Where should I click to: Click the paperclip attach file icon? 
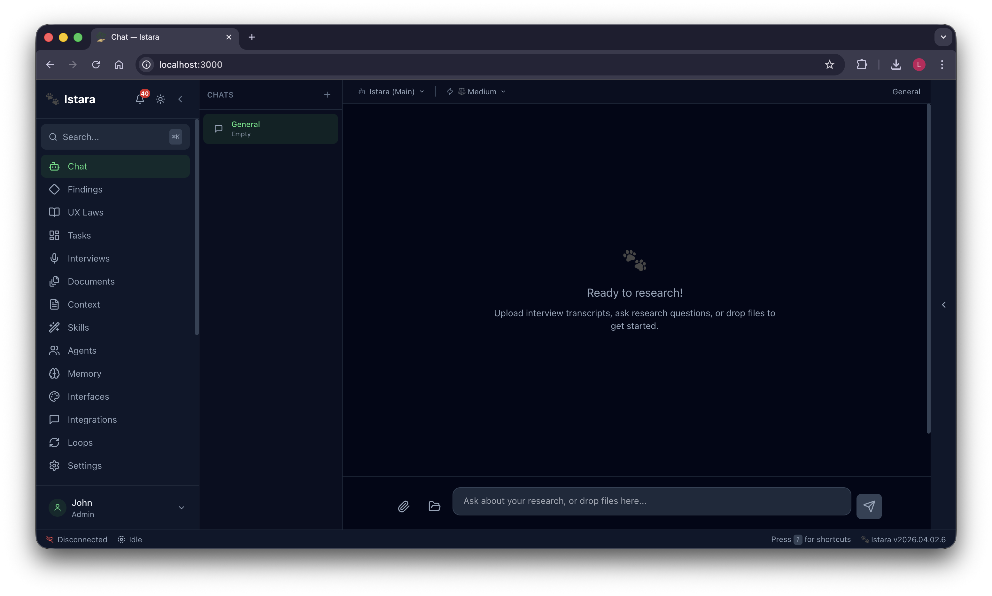pyautogui.click(x=404, y=506)
